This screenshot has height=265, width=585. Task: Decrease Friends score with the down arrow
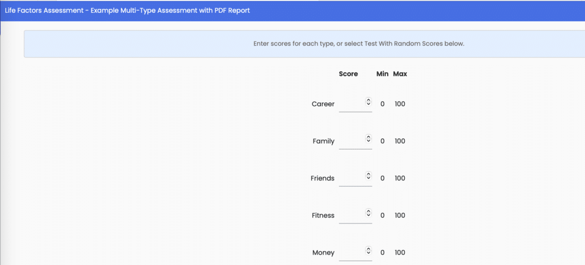click(369, 178)
